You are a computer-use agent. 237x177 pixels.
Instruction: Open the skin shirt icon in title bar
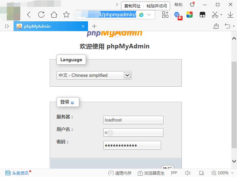click(x=192, y=4)
